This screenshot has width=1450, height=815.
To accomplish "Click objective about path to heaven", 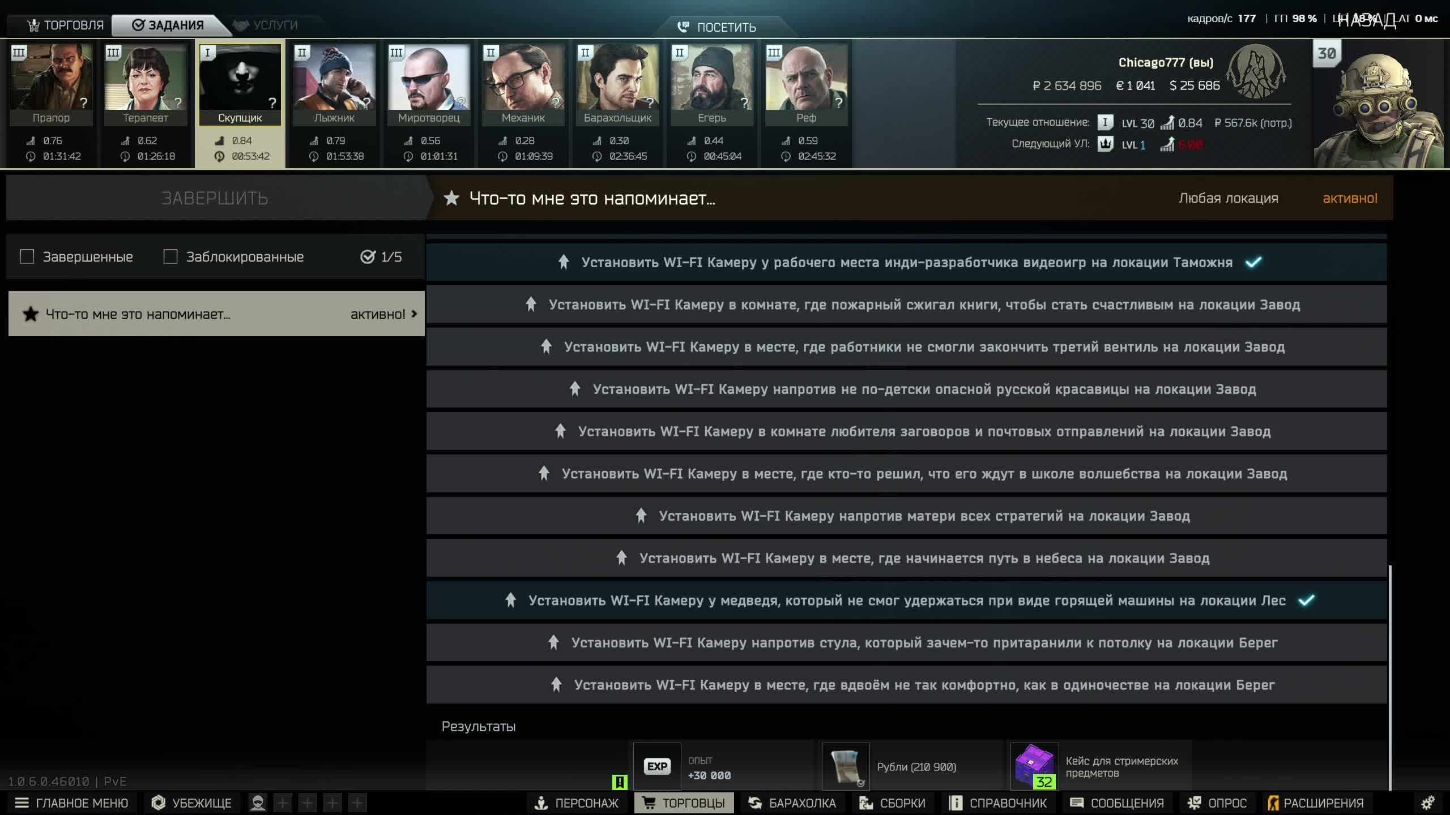I will (906, 558).
